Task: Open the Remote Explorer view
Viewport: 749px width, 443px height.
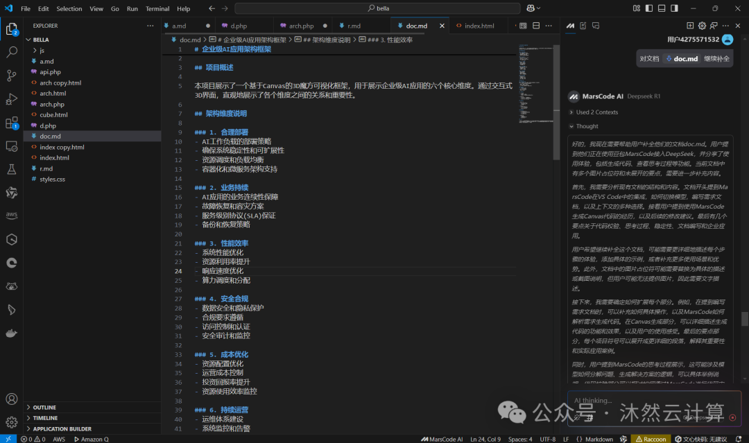Action: pyautogui.click(x=12, y=146)
